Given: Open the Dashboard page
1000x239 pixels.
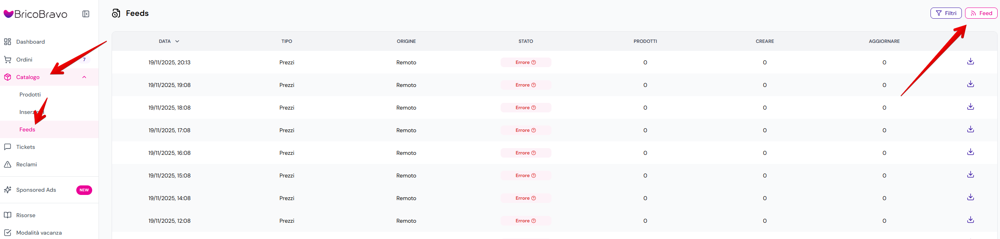Looking at the screenshot, I should click(30, 42).
